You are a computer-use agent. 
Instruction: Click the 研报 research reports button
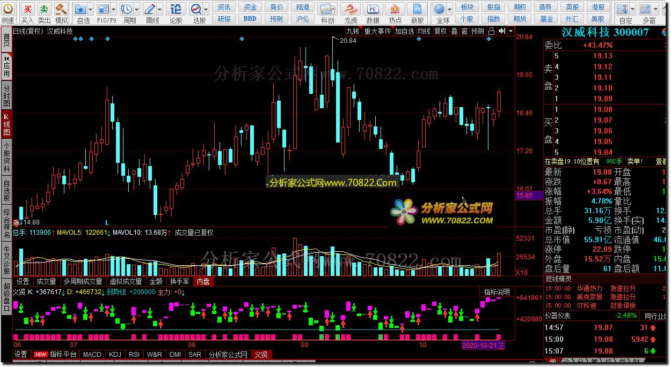tap(224, 19)
